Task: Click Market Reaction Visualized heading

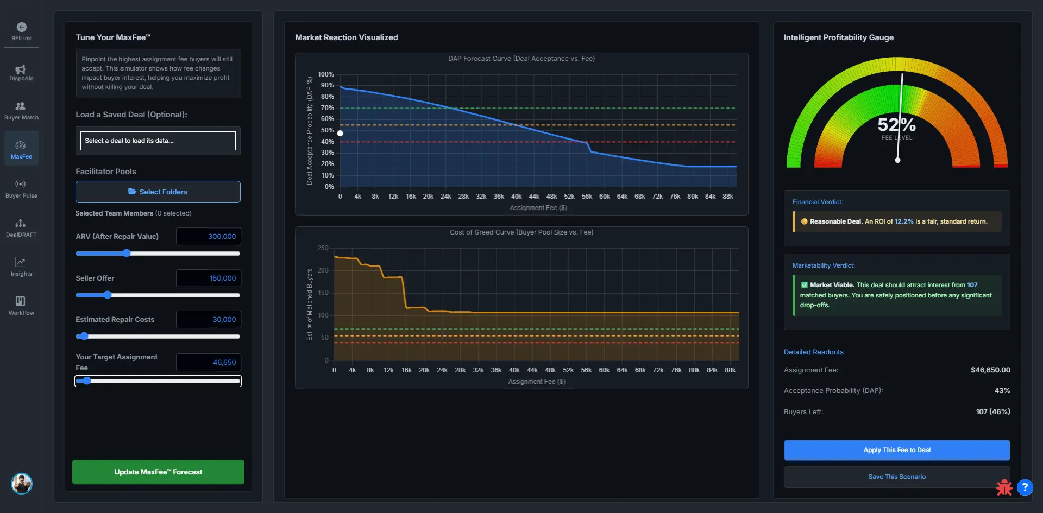Action: coord(347,37)
